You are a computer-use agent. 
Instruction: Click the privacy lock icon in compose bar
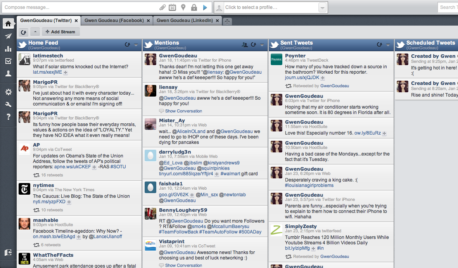click(194, 7)
